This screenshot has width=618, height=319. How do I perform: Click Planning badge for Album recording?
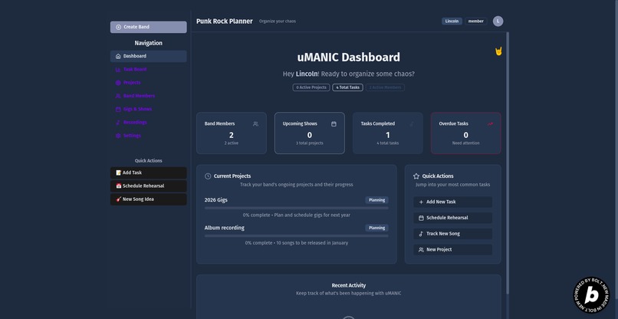[376, 228]
